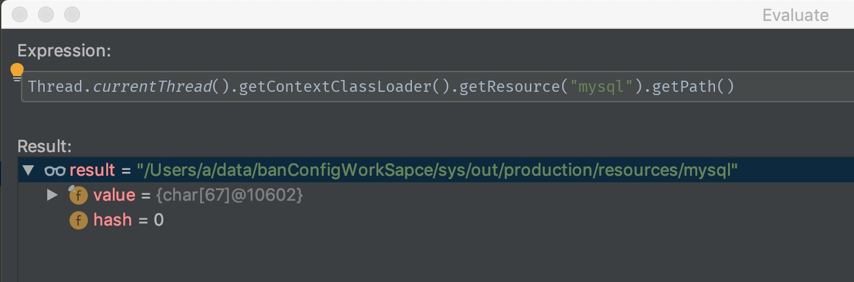Click the field icon next to value

(x=78, y=195)
